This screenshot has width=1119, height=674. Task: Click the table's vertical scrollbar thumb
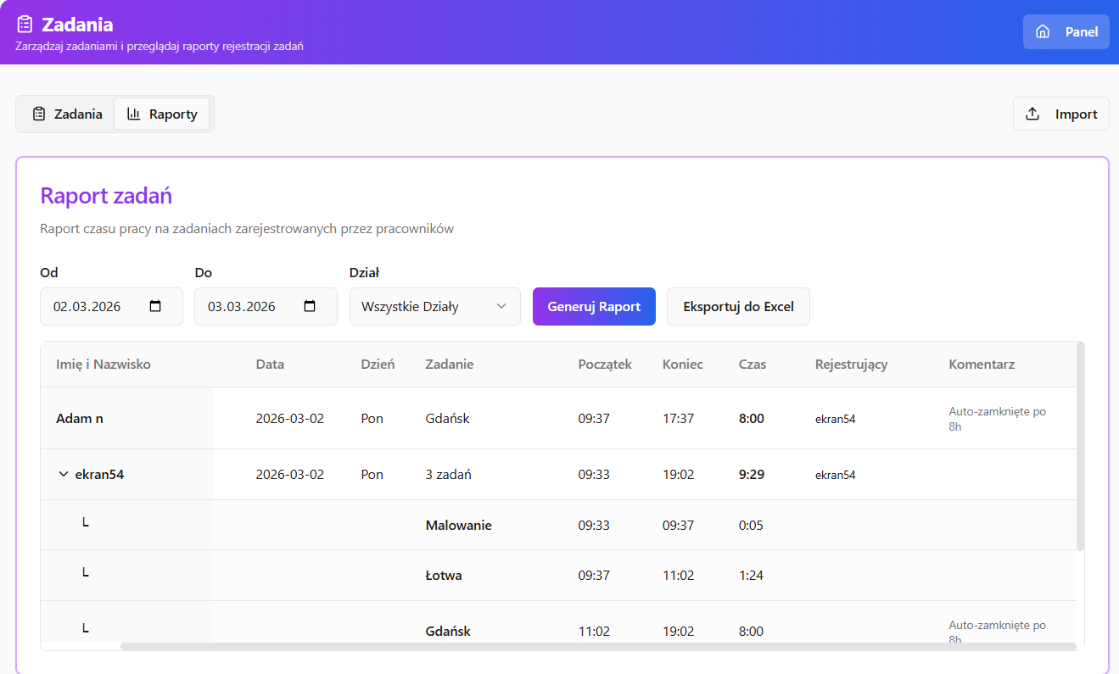[1080, 446]
